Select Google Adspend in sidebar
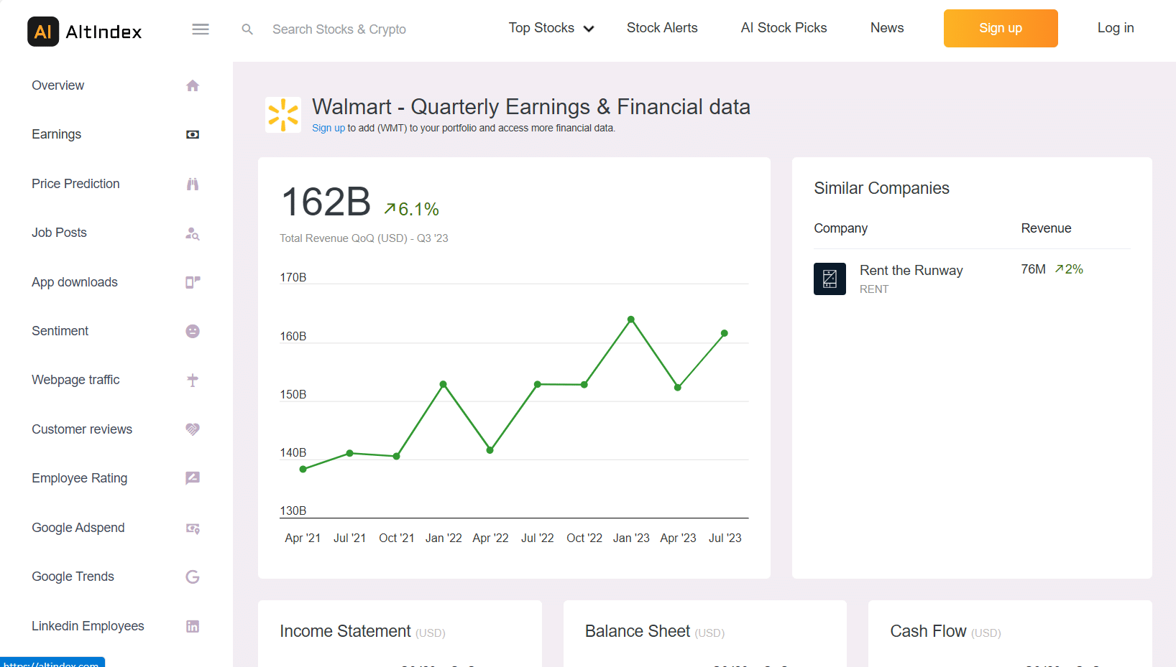The width and height of the screenshot is (1176, 667). click(78, 528)
